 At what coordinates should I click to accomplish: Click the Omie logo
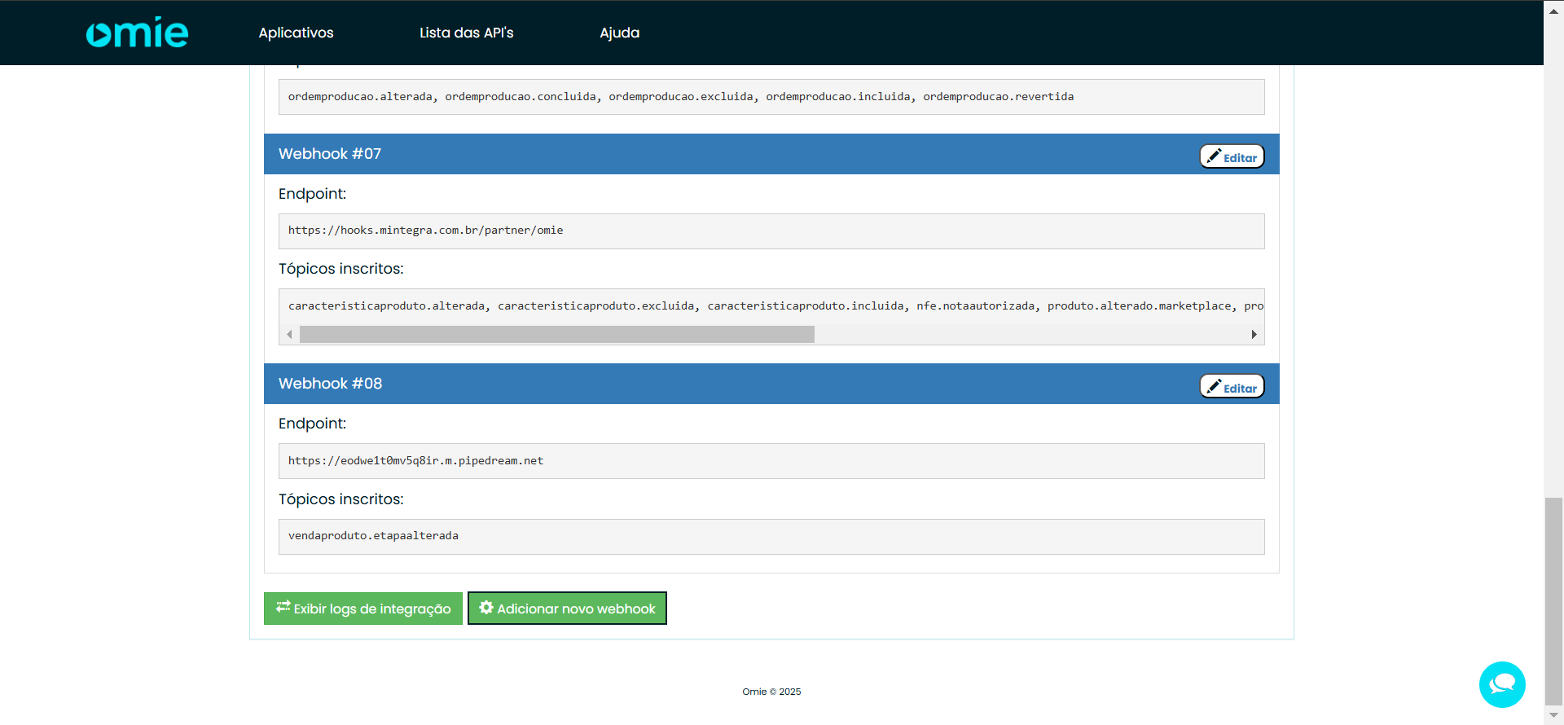point(137,33)
